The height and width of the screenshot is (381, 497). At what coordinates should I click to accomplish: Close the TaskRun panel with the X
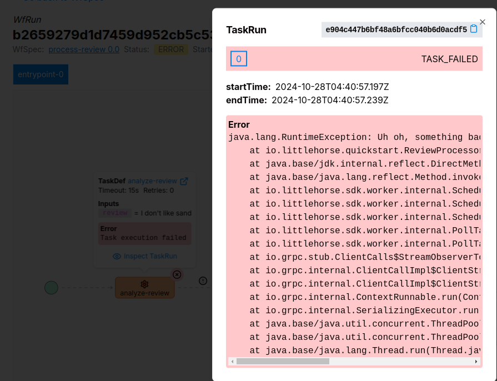[482, 22]
